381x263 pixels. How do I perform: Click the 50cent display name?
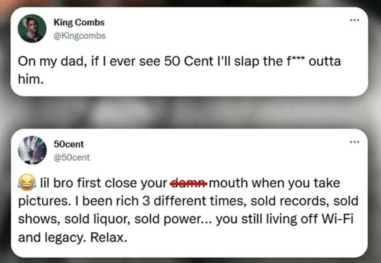tap(69, 144)
